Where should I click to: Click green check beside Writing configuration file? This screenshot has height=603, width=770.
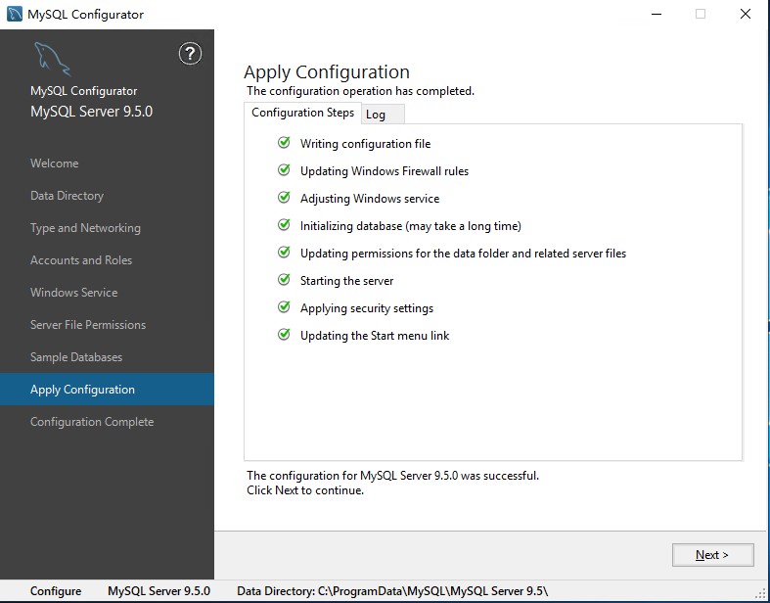click(284, 143)
